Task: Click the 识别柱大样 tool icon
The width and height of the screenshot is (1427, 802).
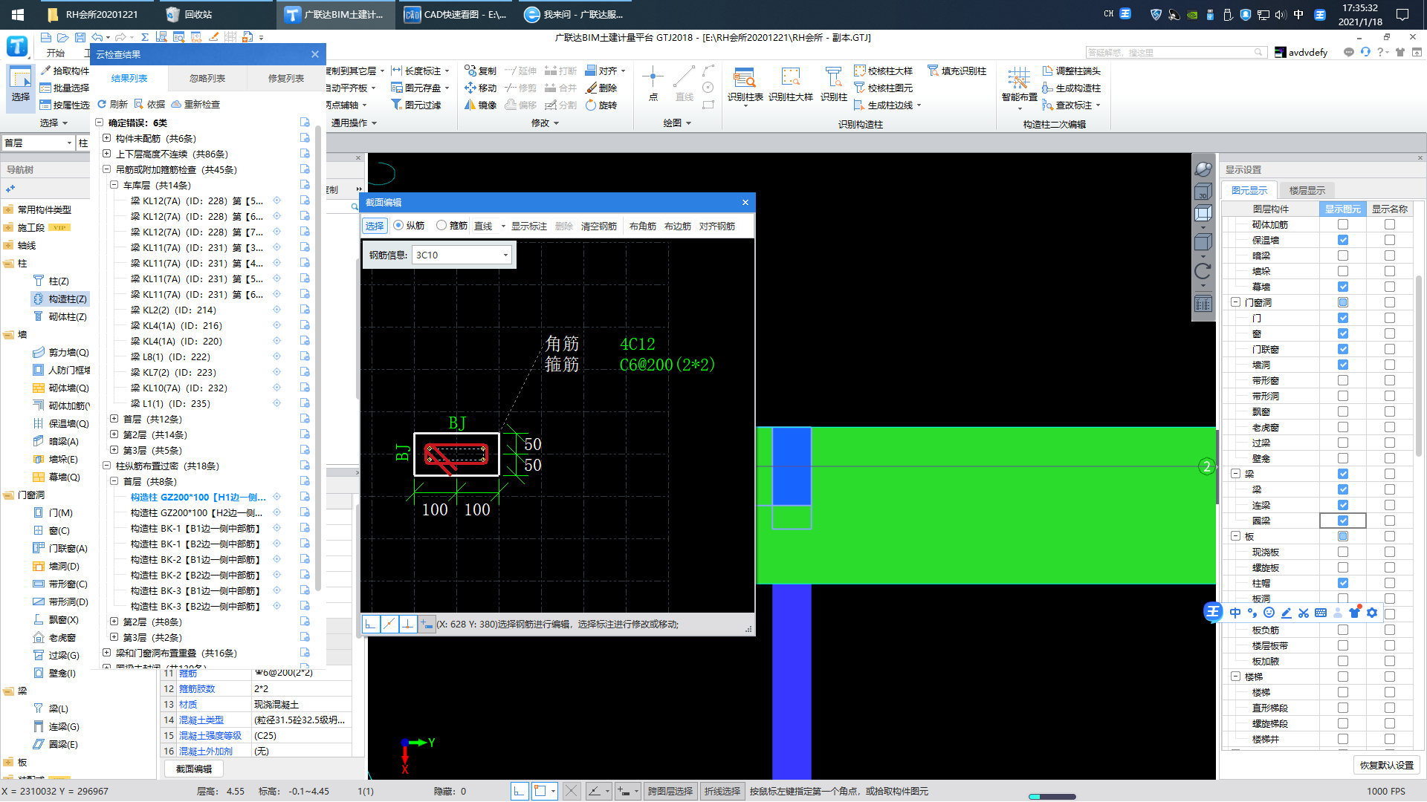Action: click(791, 77)
